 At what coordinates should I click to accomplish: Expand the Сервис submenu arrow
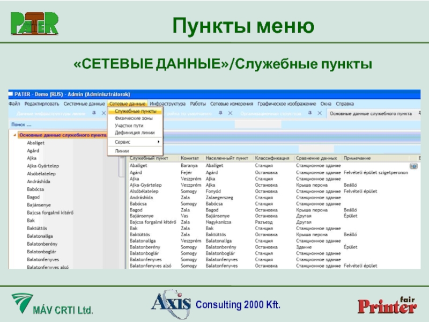coord(158,142)
